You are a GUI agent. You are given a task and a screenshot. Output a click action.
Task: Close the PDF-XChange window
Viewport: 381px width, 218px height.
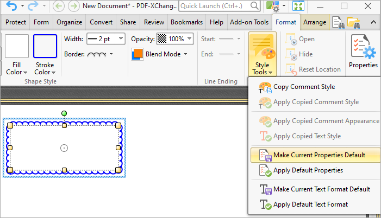(x=368, y=6)
